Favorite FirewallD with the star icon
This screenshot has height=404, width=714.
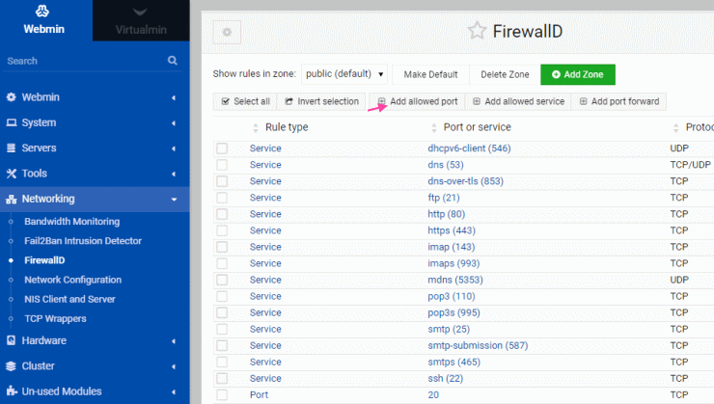(477, 31)
